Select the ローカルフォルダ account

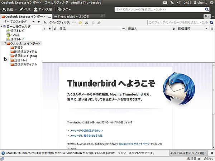pos(19,26)
